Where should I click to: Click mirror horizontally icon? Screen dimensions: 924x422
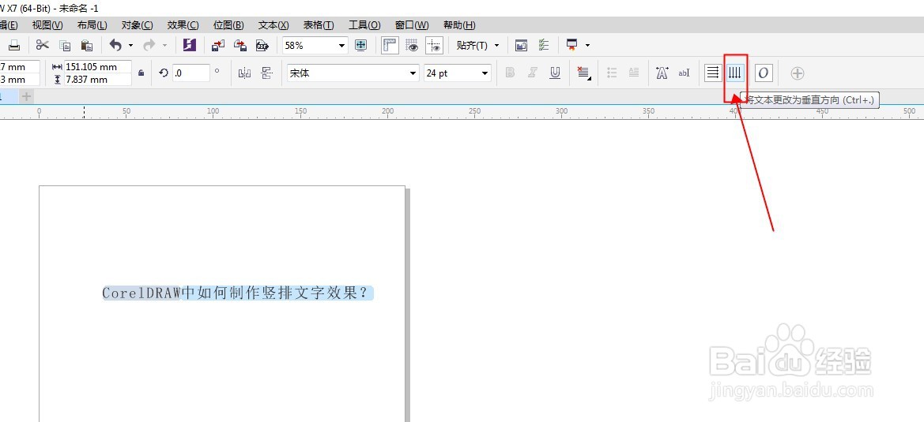[244, 73]
